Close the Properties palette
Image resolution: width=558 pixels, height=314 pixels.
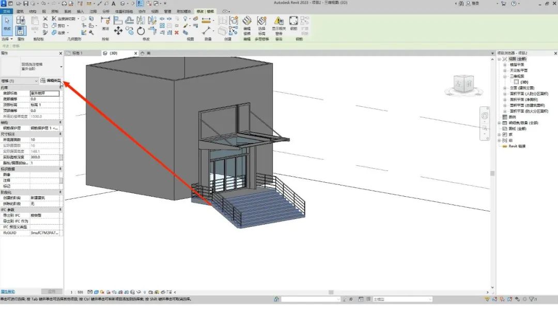pyautogui.click(x=60, y=53)
